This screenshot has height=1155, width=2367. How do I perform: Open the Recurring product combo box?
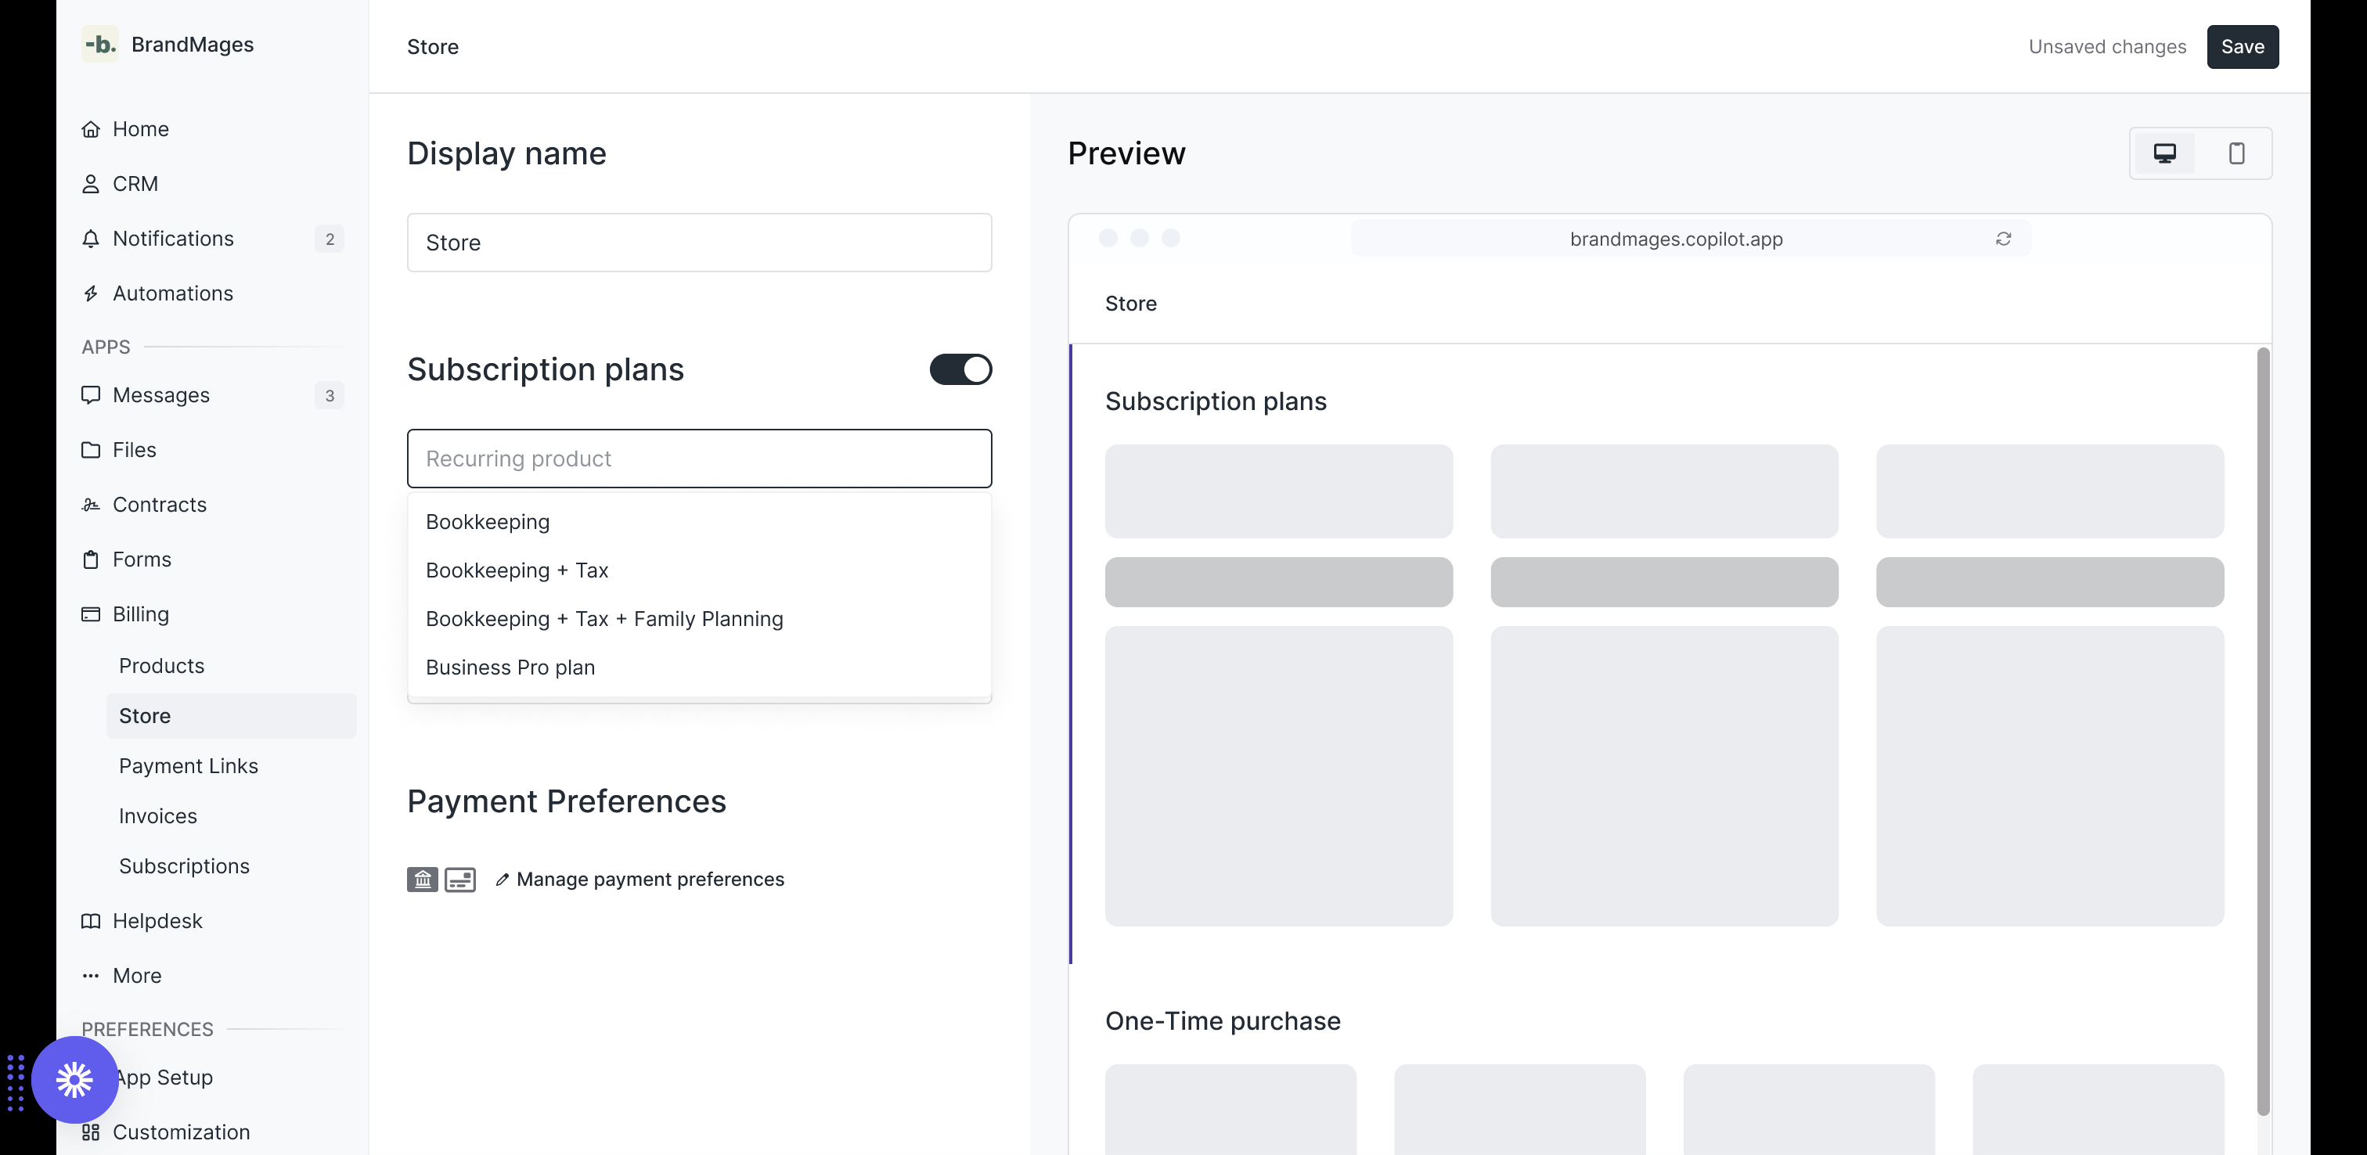pos(699,459)
